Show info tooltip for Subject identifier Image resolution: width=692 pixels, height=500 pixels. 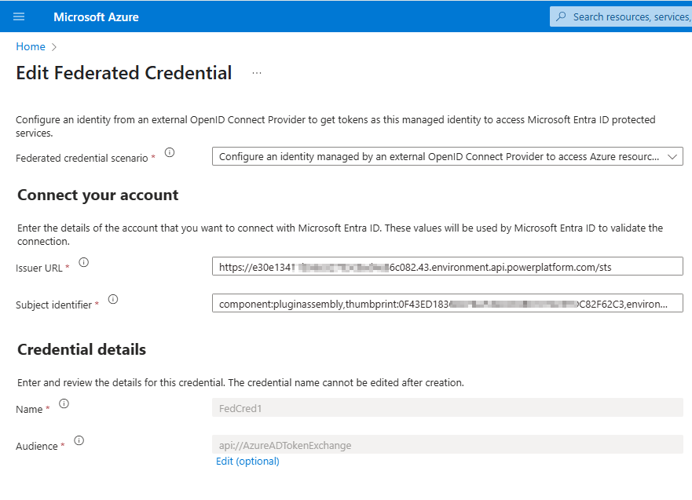click(x=113, y=299)
